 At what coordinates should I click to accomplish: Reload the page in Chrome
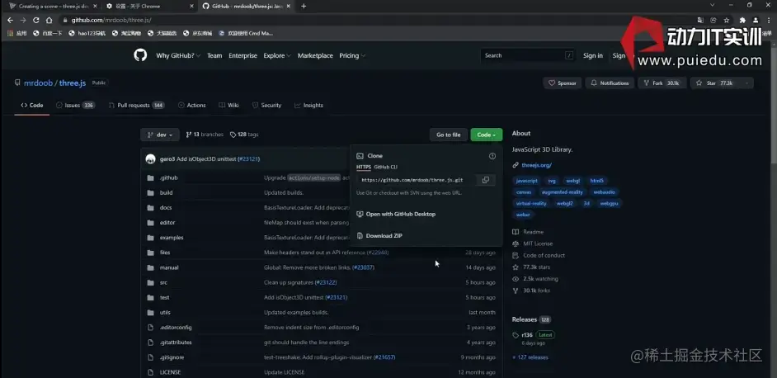(x=35, y=21)
